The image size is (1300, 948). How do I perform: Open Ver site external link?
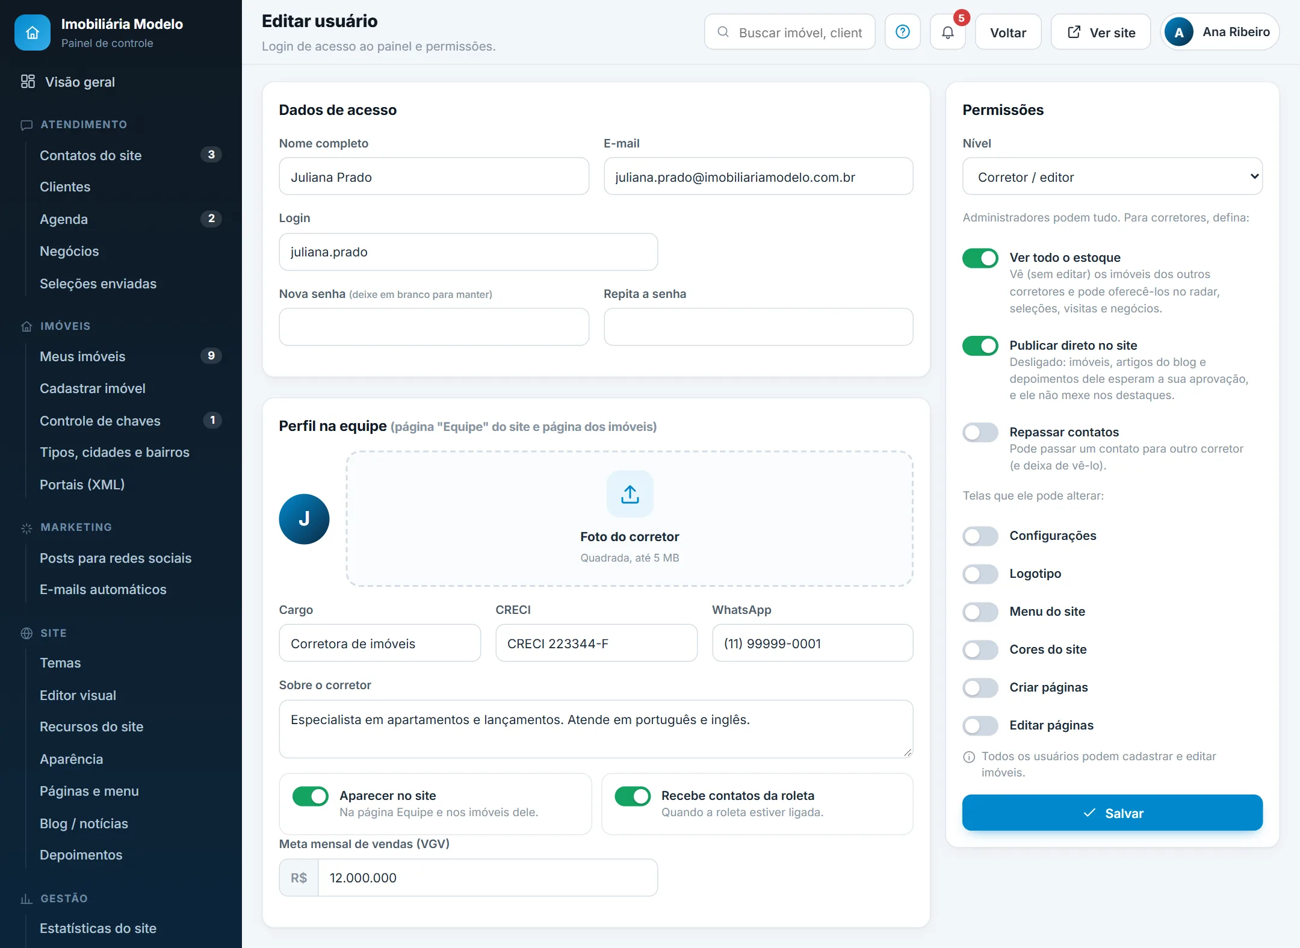pos(1101,33)
